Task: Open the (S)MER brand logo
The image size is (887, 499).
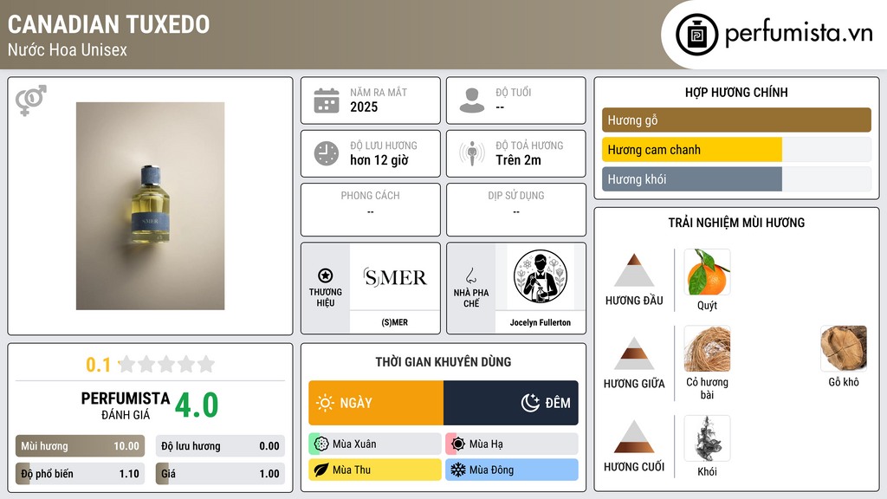Action: tap(395, 277)
